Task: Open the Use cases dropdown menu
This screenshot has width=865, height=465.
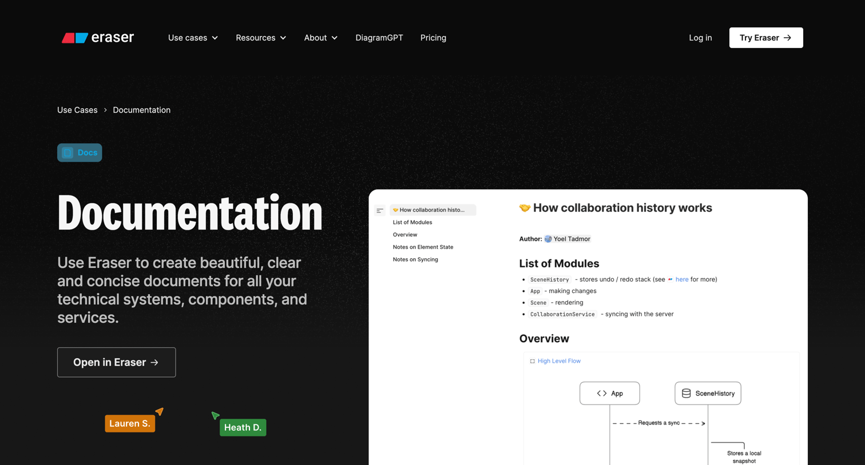Action: coord(193,38)
